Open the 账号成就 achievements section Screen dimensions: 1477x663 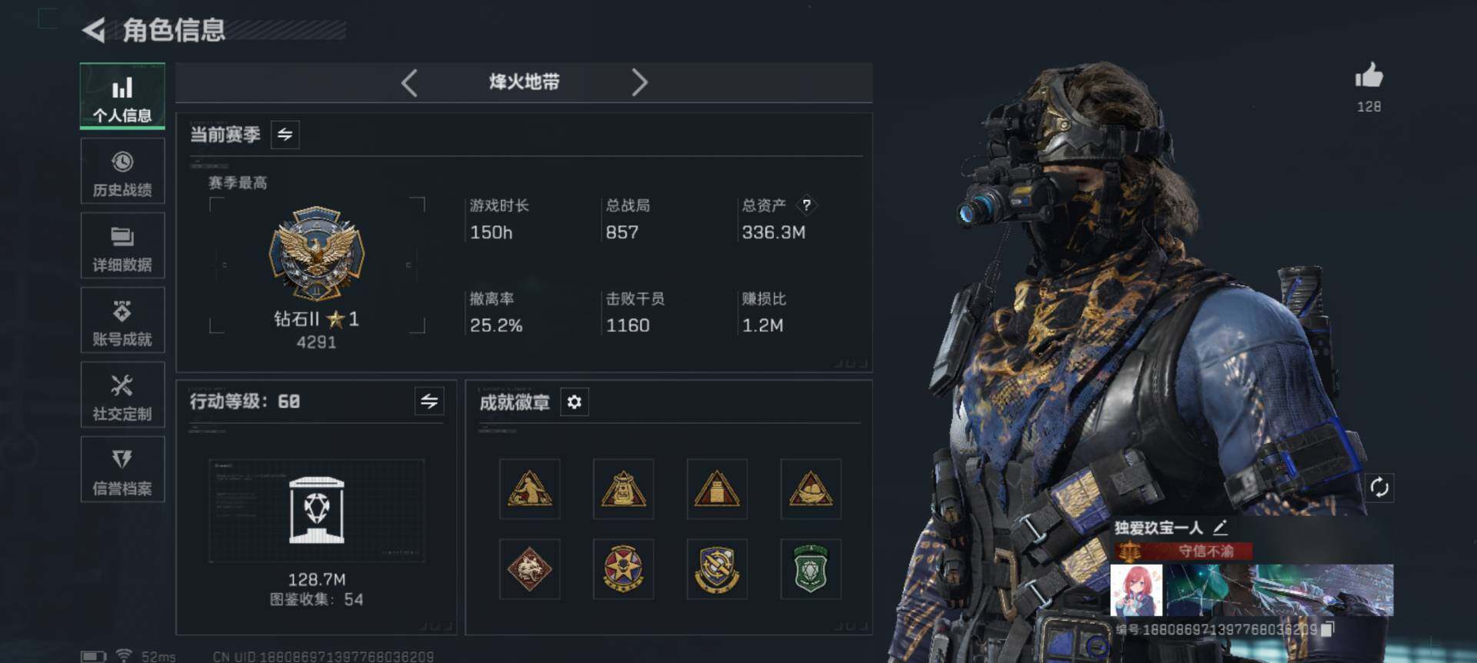pyautogui.click(x=122, y=321)
